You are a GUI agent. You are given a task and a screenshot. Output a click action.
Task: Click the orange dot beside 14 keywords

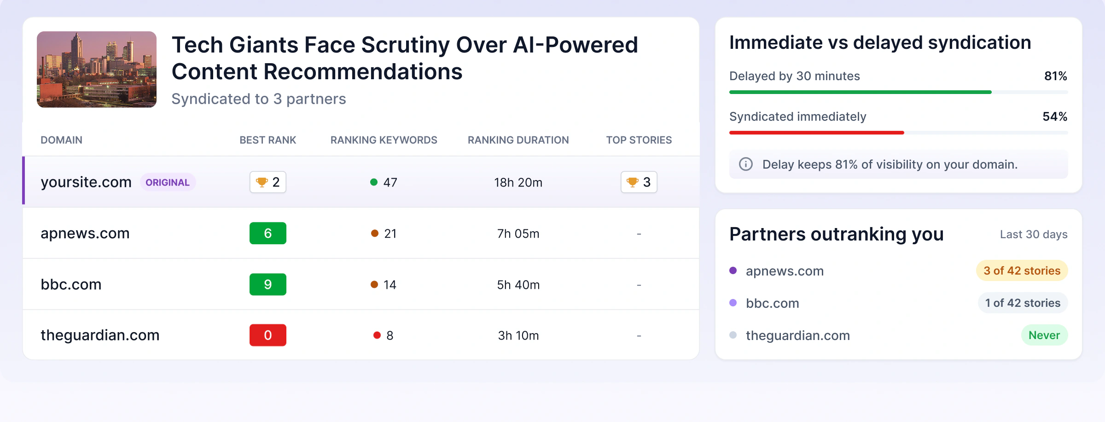374,284
